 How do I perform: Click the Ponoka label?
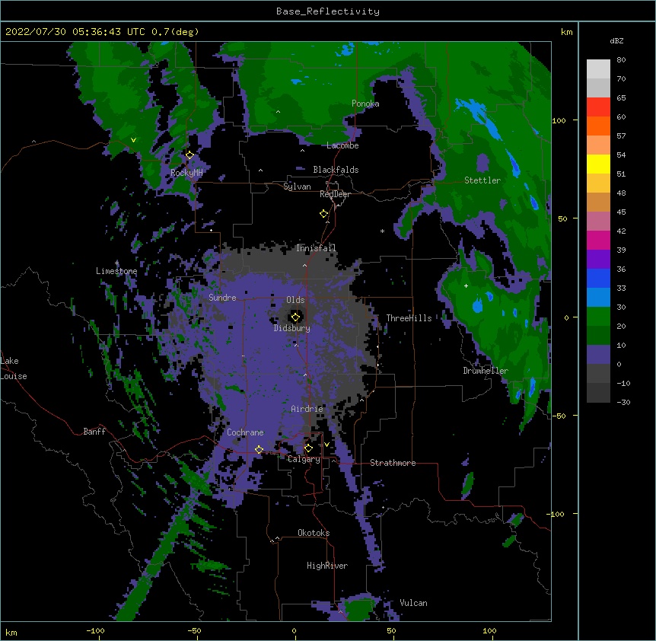(365, 104)
